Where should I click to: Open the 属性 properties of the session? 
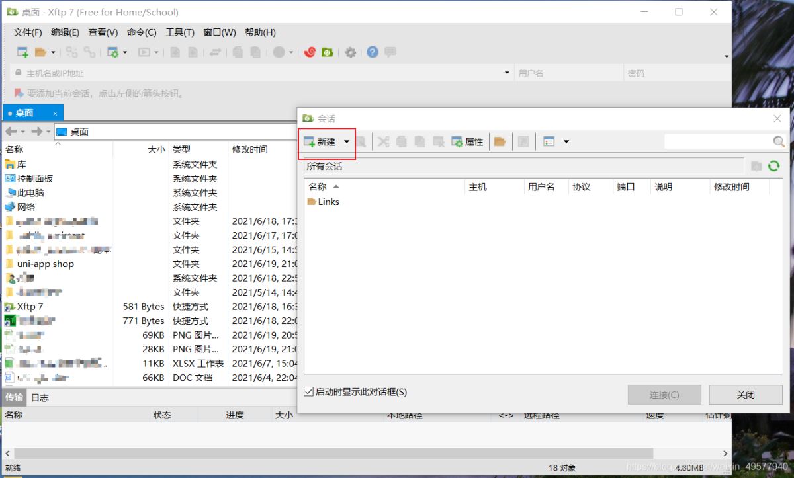pyautogui.click(x=467, y=141)
